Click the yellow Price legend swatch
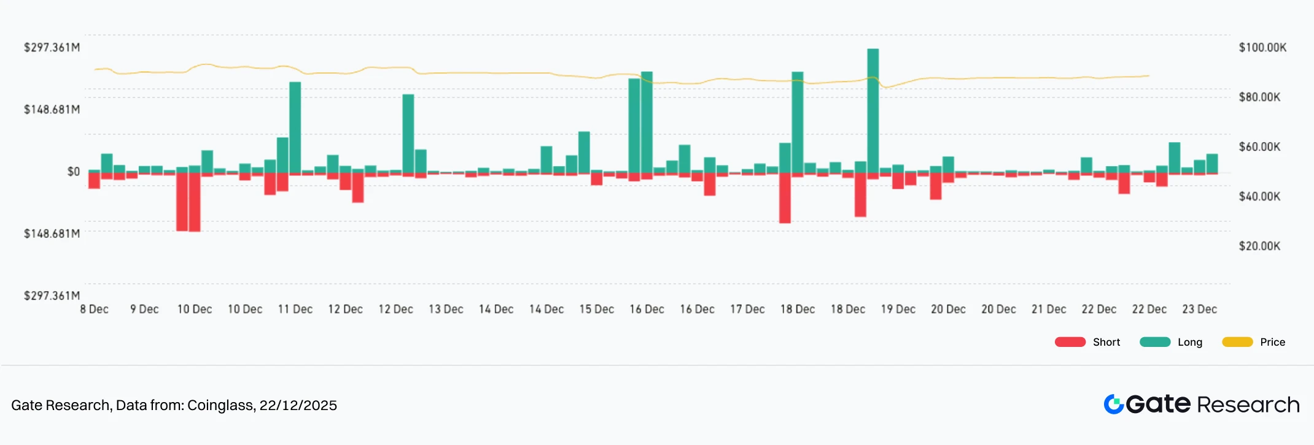1314x445 pixels. [1237, 342]
